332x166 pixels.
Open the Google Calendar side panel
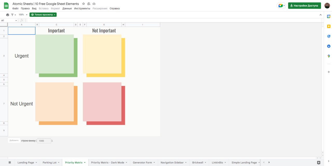click(328, 16)
